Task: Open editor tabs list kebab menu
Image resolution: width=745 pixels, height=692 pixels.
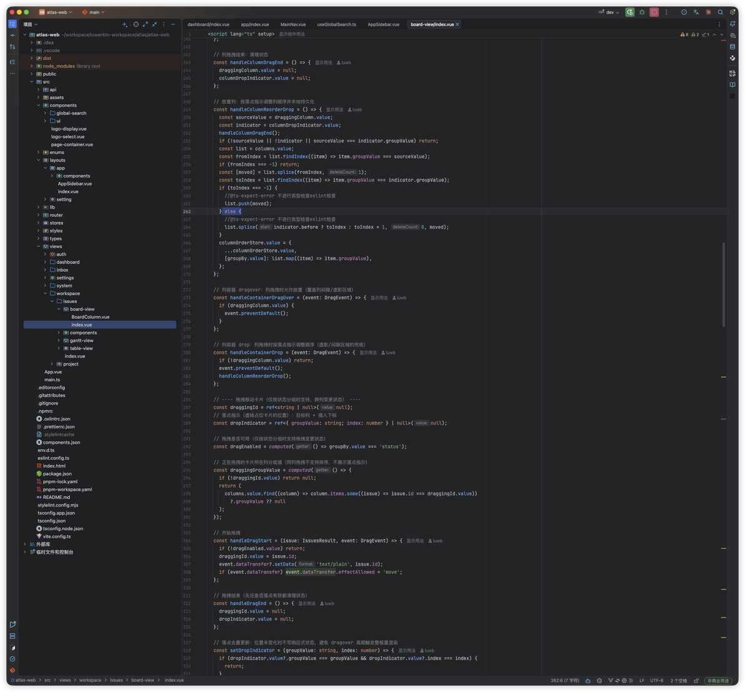Action: coord(719,24)
